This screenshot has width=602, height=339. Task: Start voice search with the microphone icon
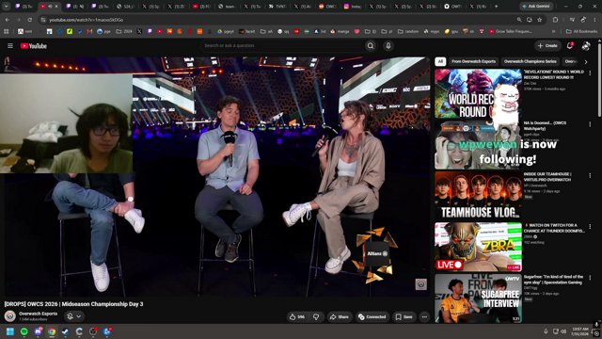click(388, 46)
